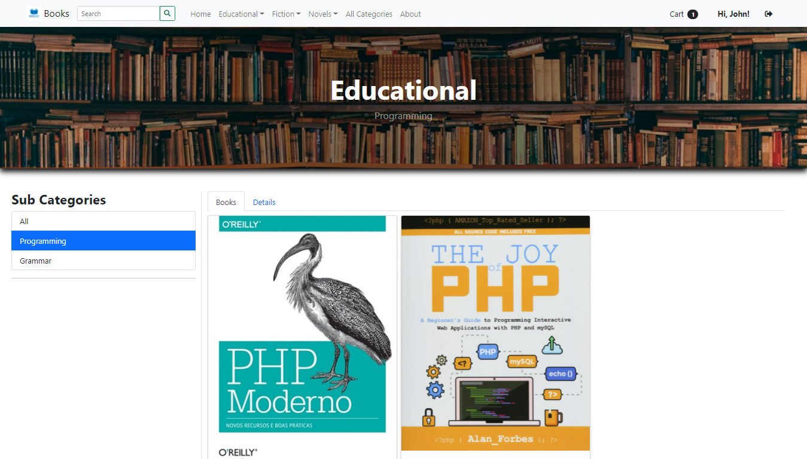Image resolution: width=807 pixels, height=459 pixels.
Task: Click the magnifier search button
Action: click(x=168, y=13)
